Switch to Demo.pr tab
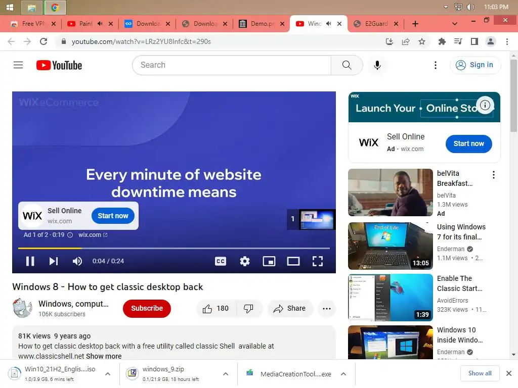518x388 pixels. click(263, 24)
